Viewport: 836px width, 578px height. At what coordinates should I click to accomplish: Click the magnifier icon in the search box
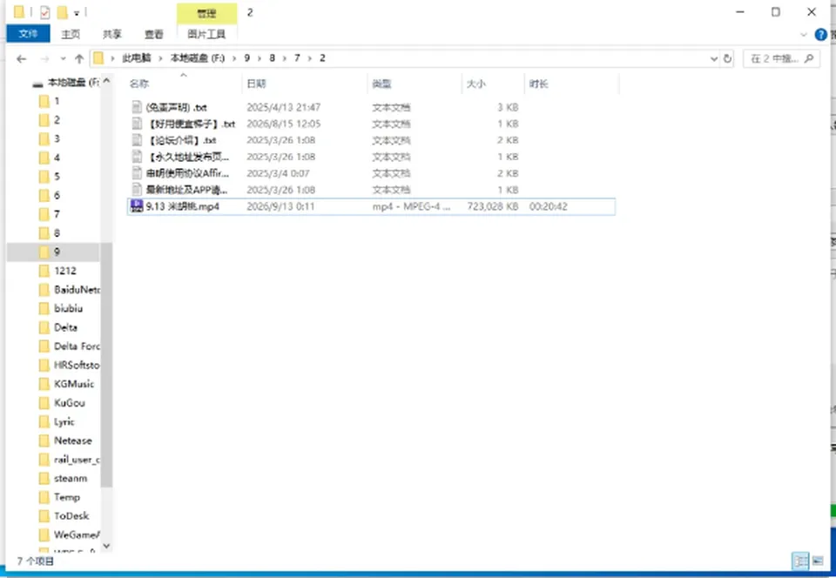809,58
